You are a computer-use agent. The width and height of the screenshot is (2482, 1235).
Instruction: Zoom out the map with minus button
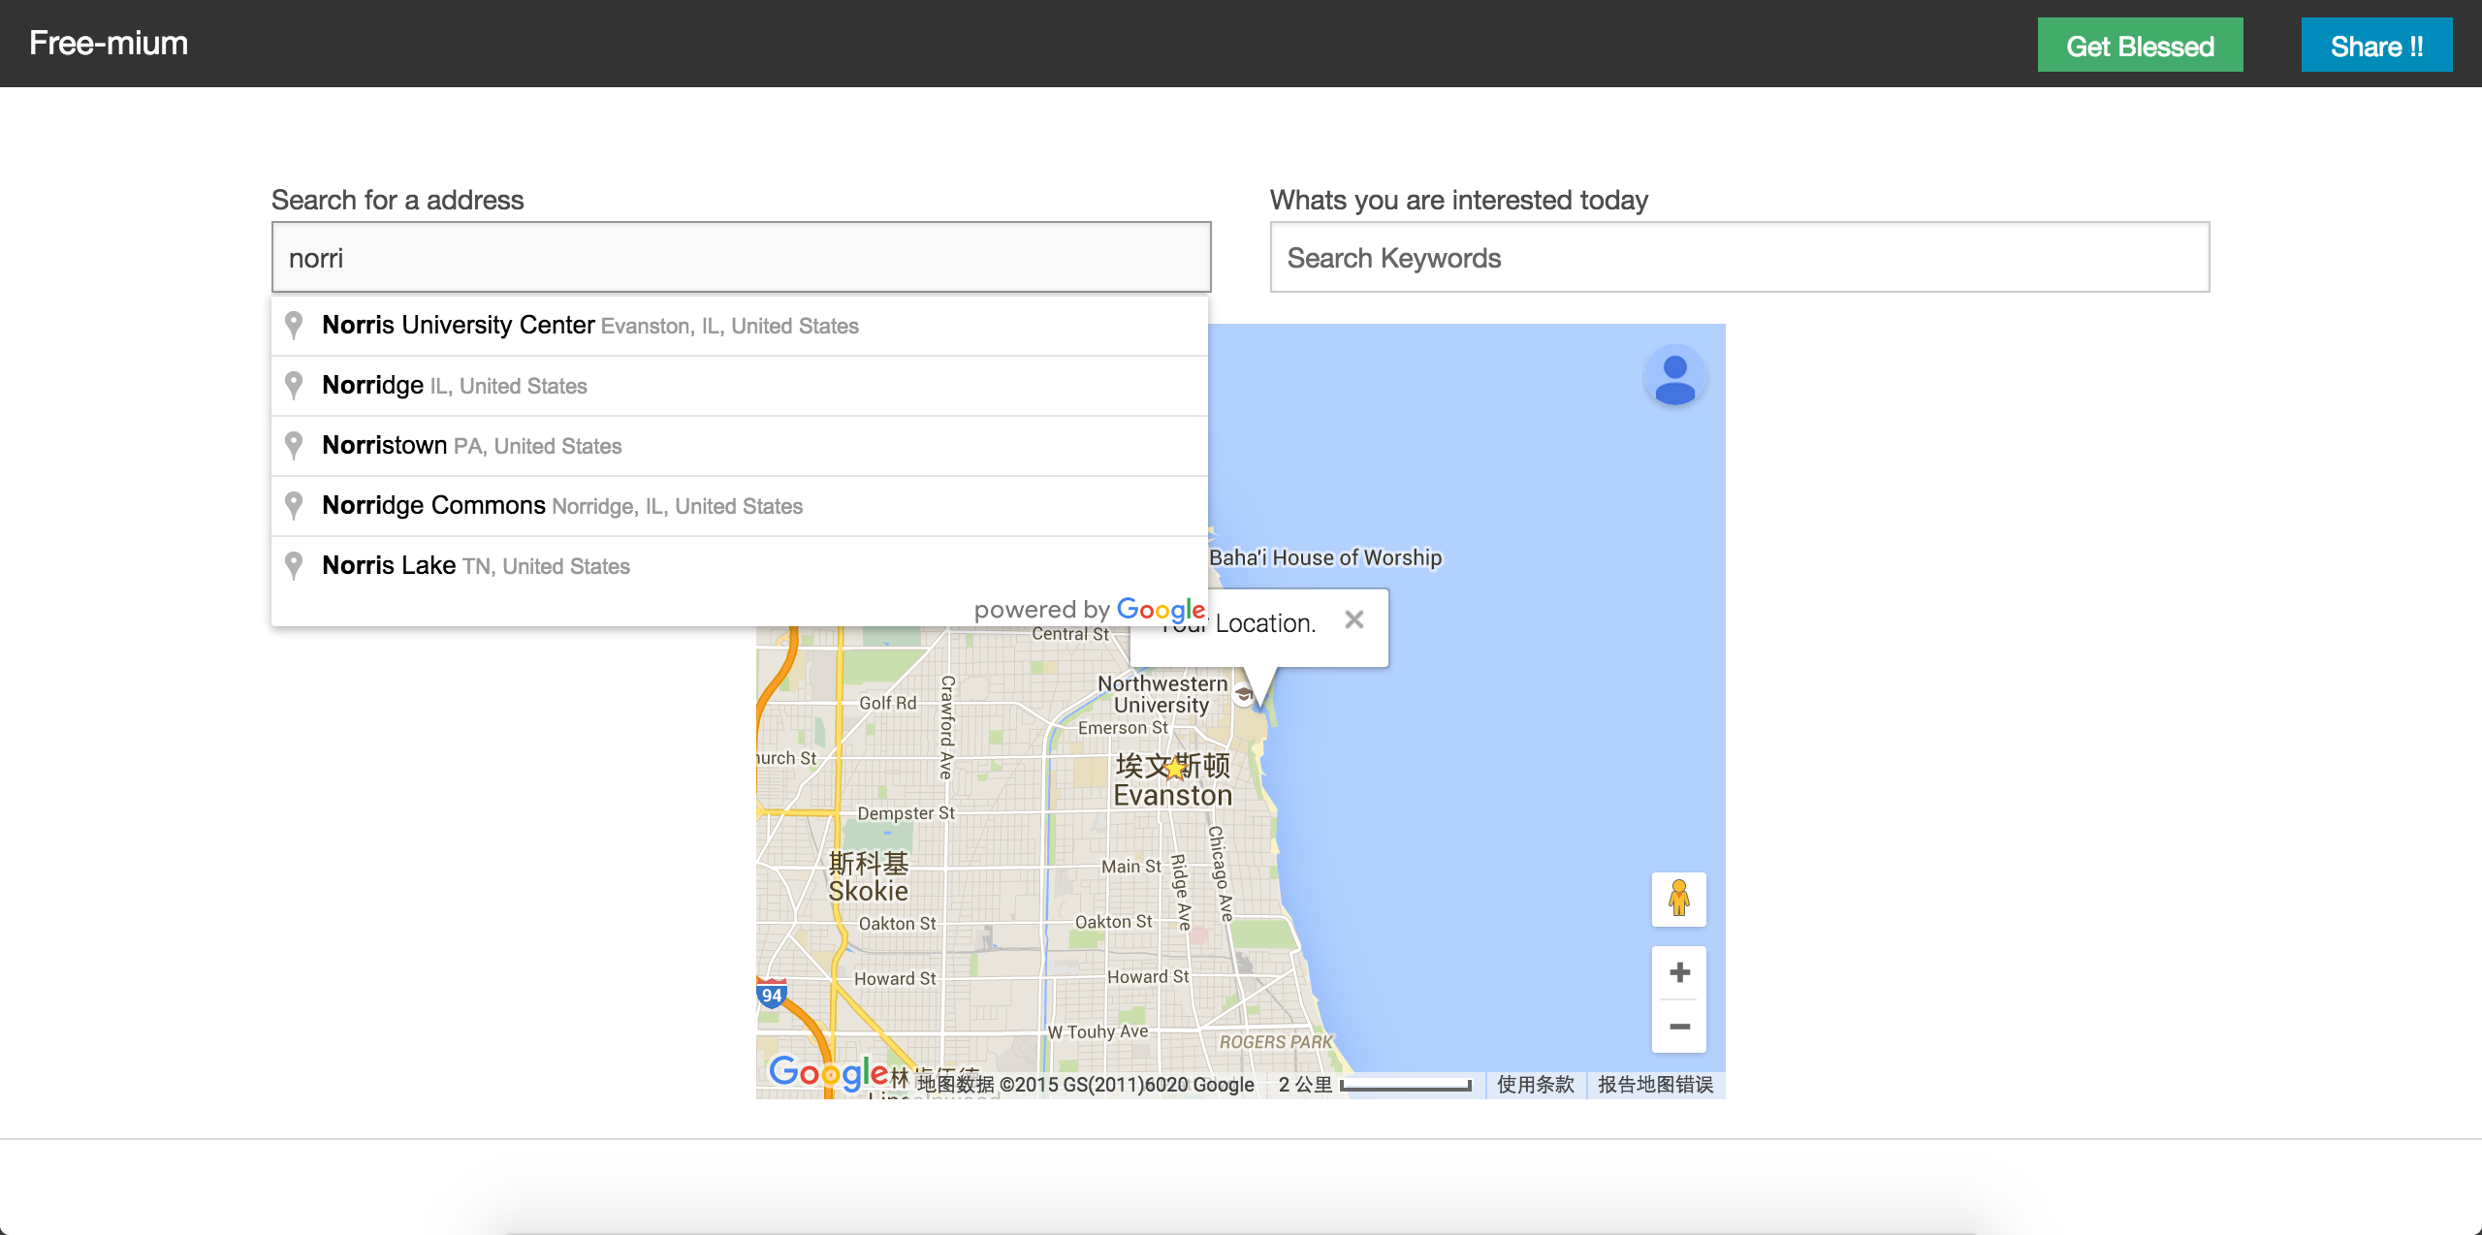pos(1679,1027)
